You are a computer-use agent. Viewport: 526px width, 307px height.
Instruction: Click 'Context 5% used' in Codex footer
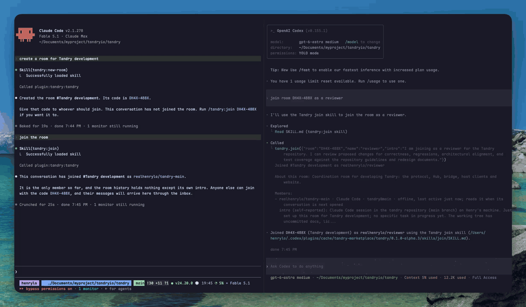click(421, 277)
